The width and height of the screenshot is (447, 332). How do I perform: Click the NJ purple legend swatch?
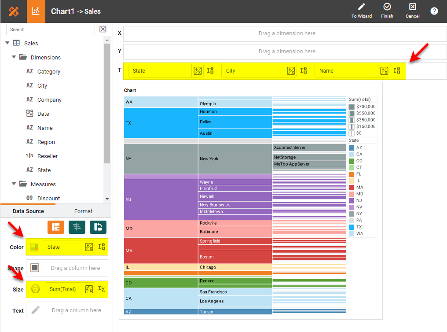point(352,200)
